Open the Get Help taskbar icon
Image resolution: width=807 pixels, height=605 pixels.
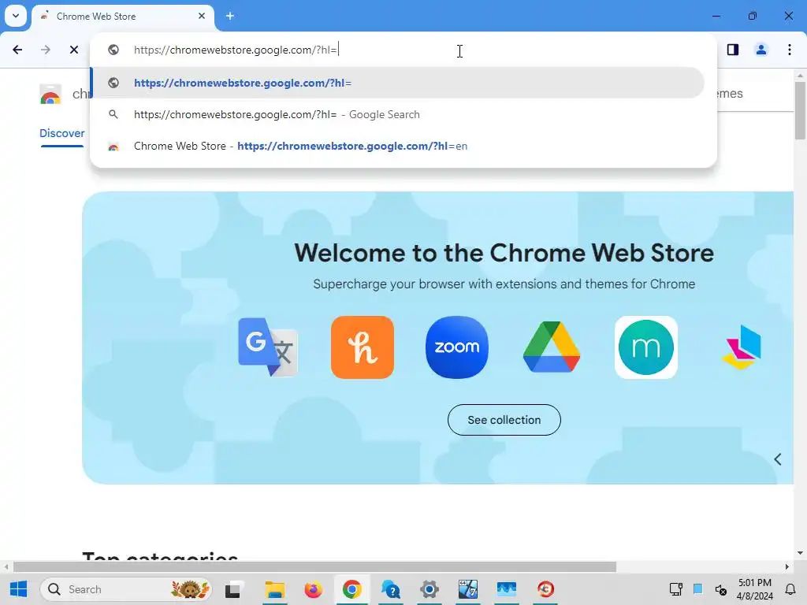(391, 589)
